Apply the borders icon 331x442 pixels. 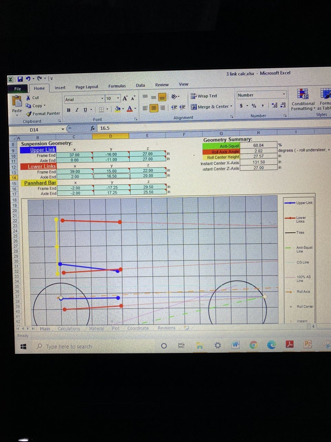pyautogui.click(x=101, y=109)
